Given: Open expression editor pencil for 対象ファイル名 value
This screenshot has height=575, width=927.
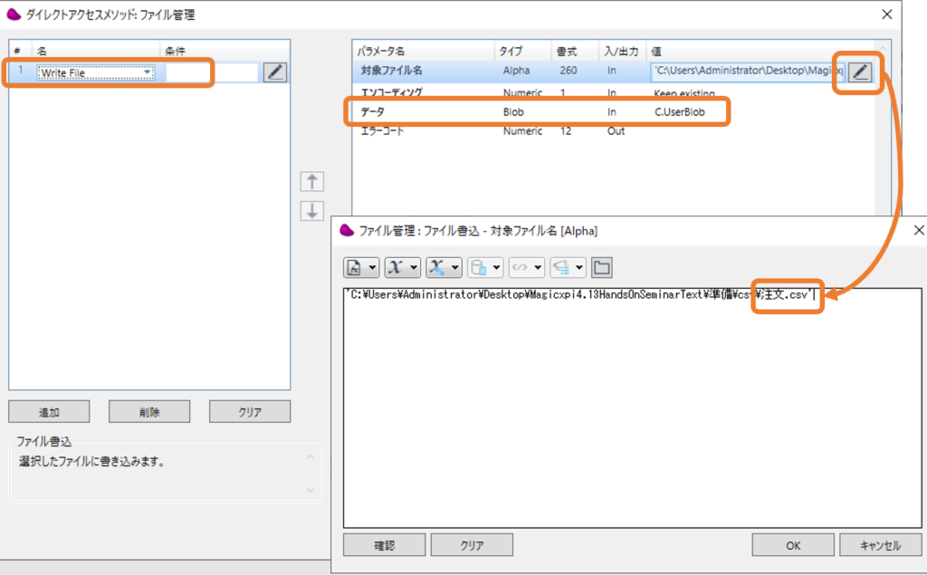Looking at the screenshot, I should [x=860, y=72].
